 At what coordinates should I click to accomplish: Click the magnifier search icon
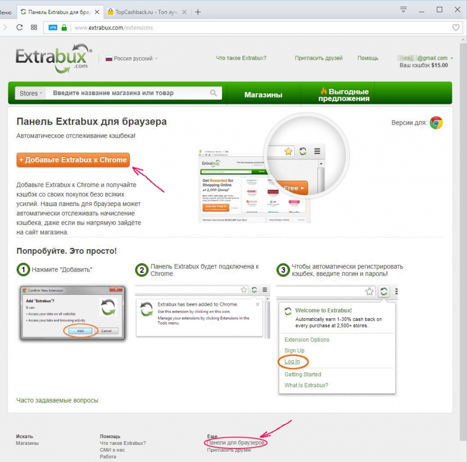214,93
